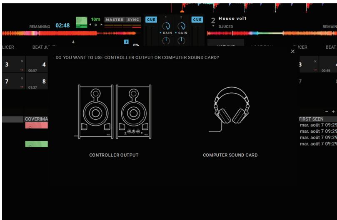Toggle the blue music note key-lock icon
Viewport: 337px width, 220px height.
(126, 42)
